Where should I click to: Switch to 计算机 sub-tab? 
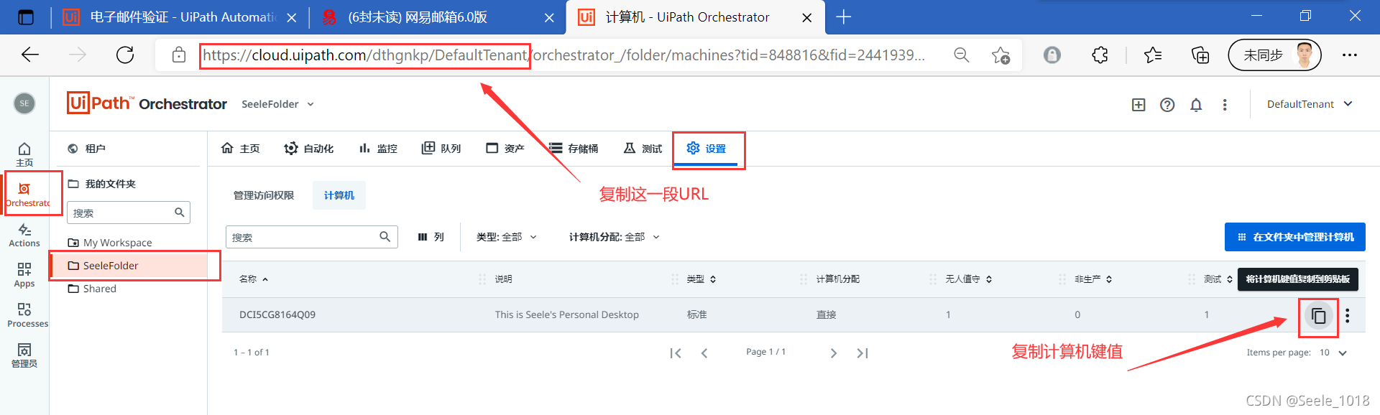[339, 195]
